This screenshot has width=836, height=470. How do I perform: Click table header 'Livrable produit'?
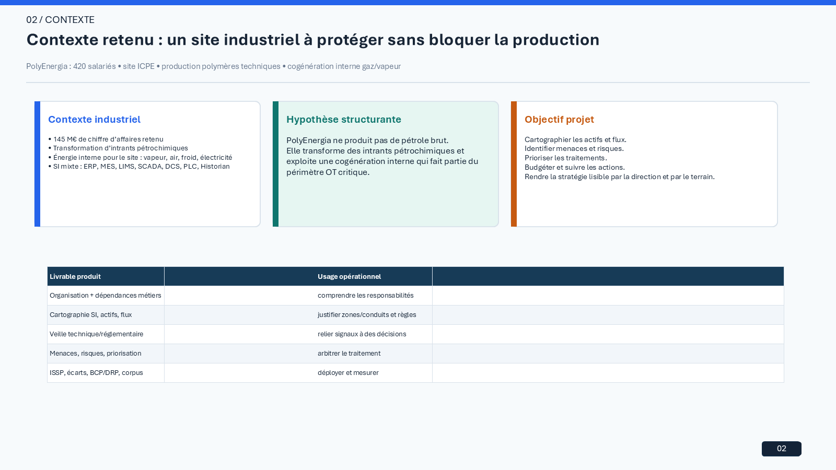[x=75, y=277]
